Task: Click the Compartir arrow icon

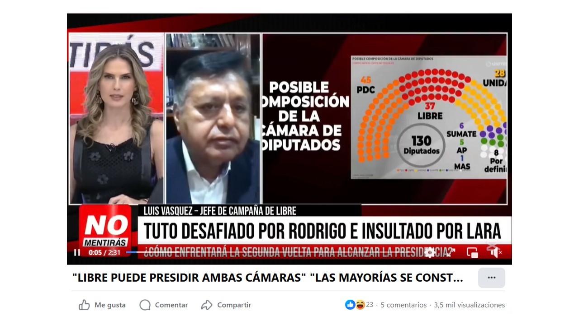Action: tap(207, 305)
